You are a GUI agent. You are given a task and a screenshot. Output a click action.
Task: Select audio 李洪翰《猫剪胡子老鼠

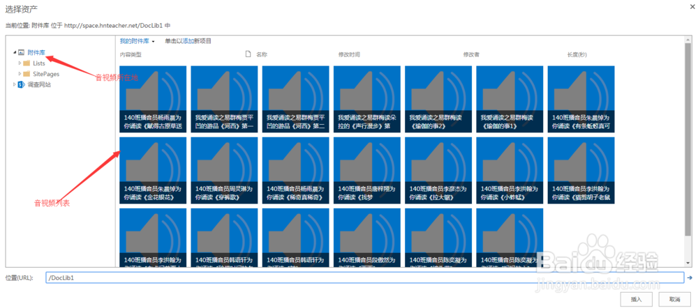(581, 170)
